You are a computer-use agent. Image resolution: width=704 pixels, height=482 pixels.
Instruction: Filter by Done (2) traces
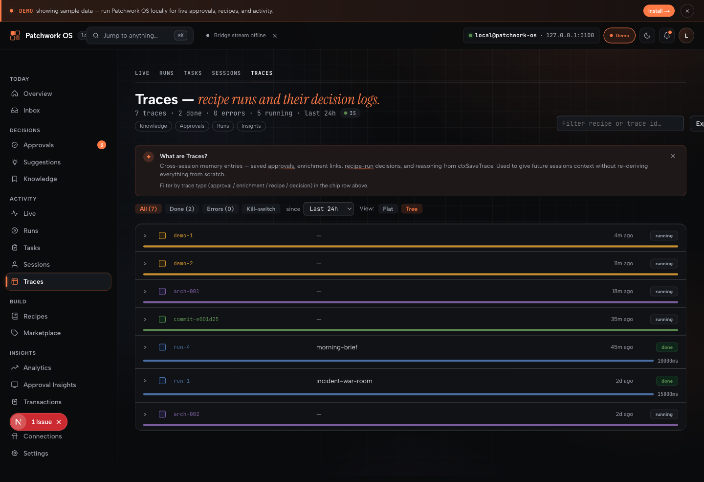pyautogui.click(x=182, y=209)
